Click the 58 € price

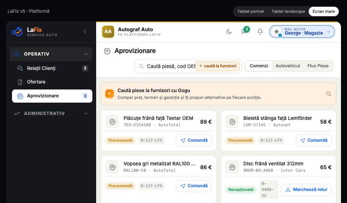[326, 122]
